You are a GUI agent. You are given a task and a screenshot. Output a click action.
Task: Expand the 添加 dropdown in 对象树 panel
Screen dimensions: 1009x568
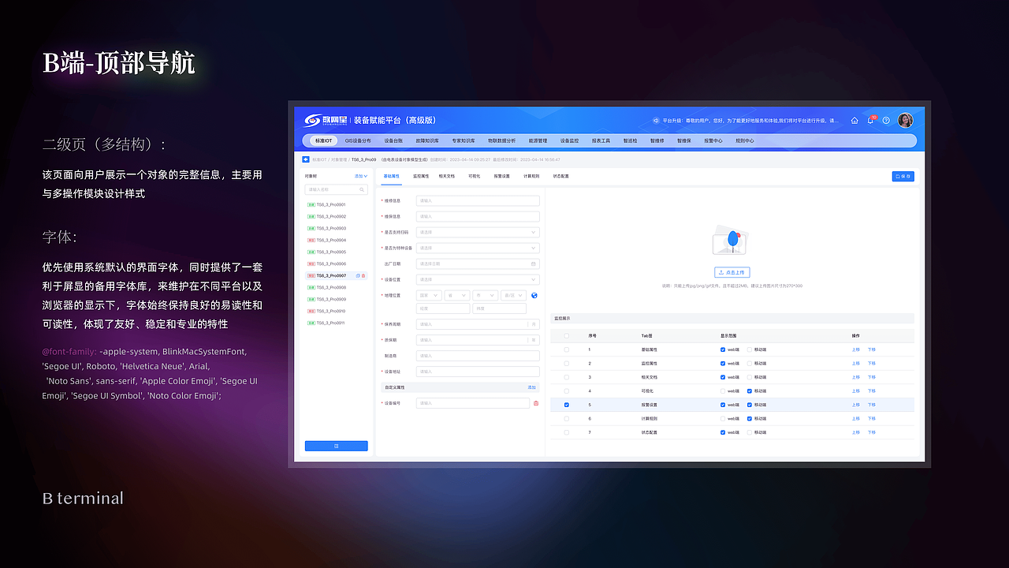tap(361, 176)
